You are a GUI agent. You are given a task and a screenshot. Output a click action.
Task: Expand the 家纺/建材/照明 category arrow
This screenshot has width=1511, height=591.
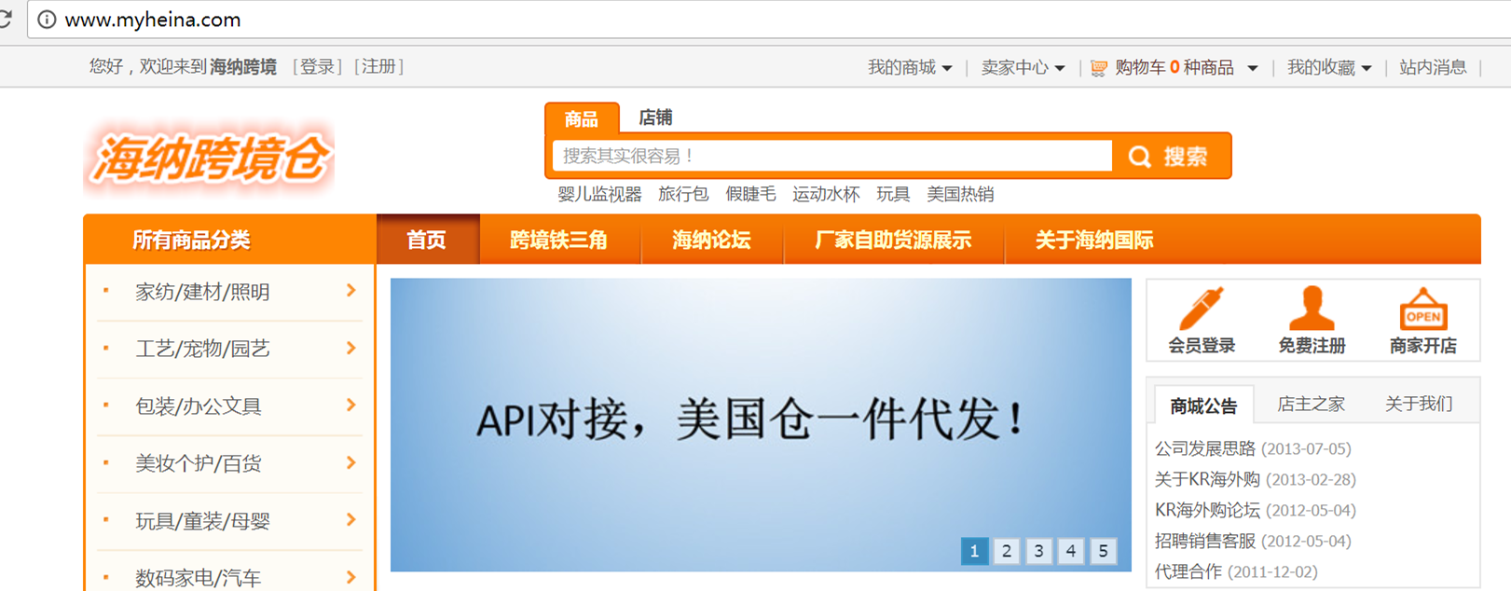pyautogui.click(x=350, y=291)
